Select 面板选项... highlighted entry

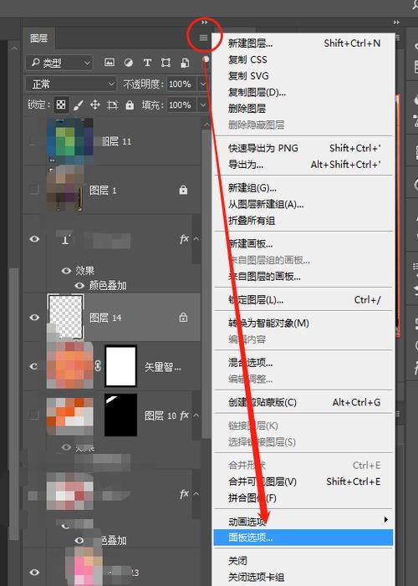coord(303,538)
